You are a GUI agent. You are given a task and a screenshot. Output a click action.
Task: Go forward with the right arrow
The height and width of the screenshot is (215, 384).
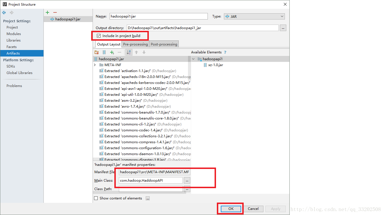pos(12,13)
